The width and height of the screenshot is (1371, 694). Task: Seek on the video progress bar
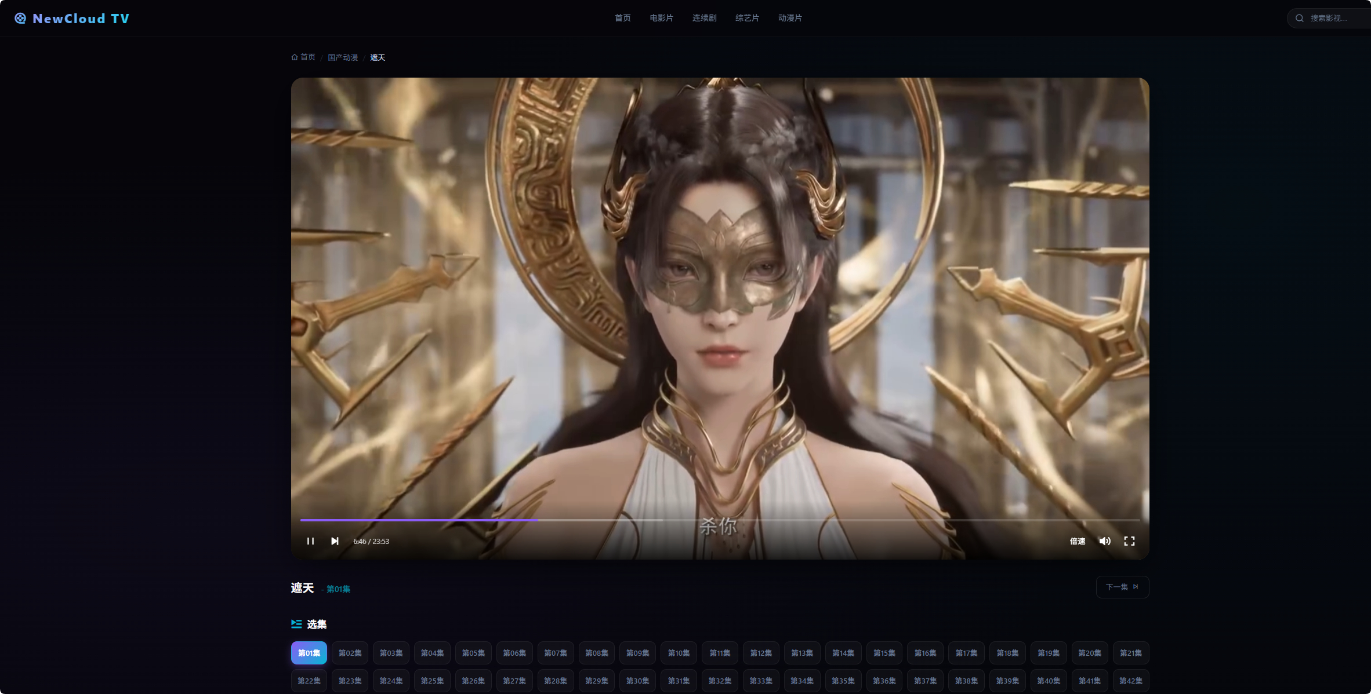click(720, 520)
